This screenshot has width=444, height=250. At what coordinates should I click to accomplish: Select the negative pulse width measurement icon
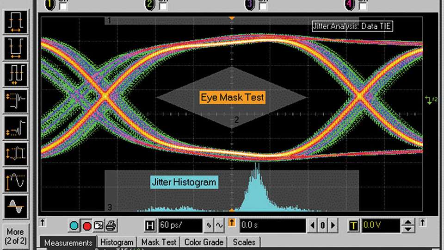(15, 48)
